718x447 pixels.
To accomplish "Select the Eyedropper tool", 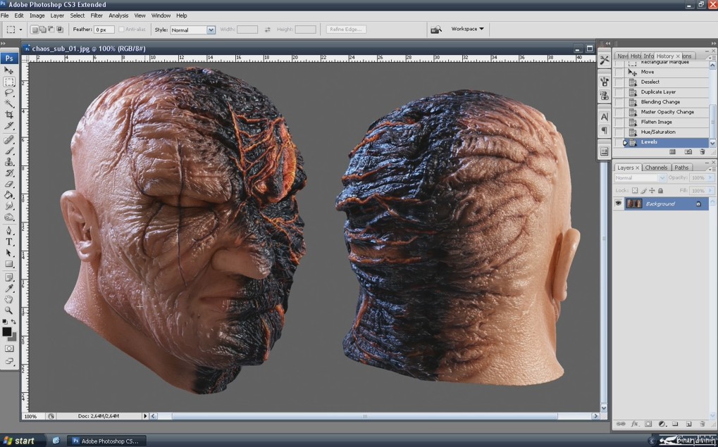I will tap(8, 289).
